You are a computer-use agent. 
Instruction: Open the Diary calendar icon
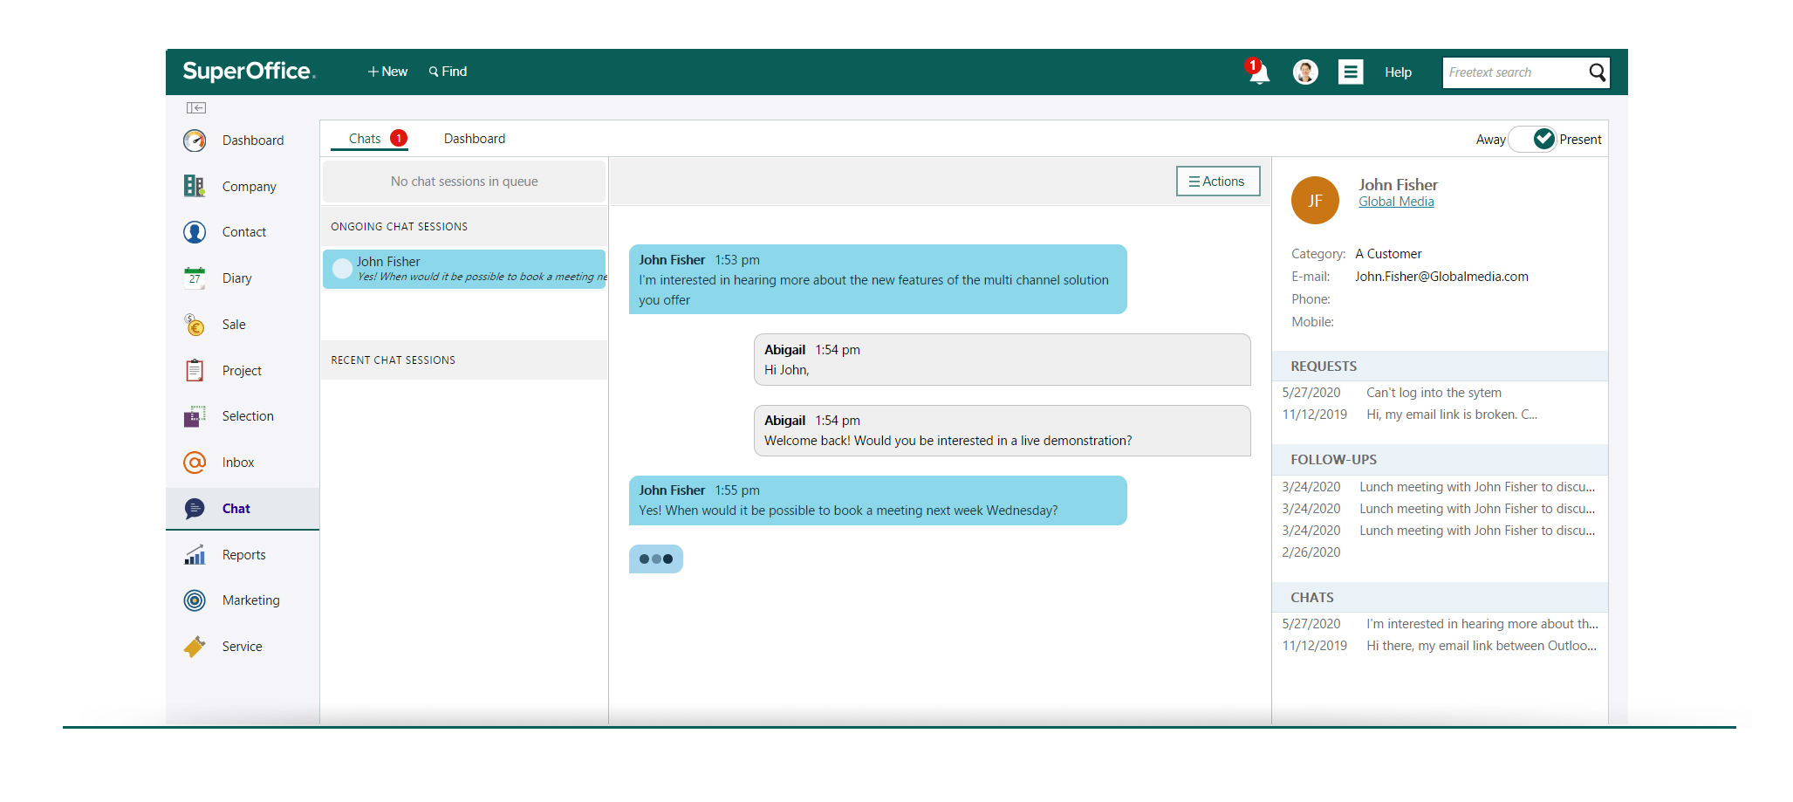(195, 278)
